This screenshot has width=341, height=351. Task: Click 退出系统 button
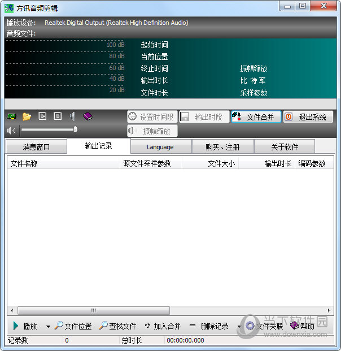308,116
